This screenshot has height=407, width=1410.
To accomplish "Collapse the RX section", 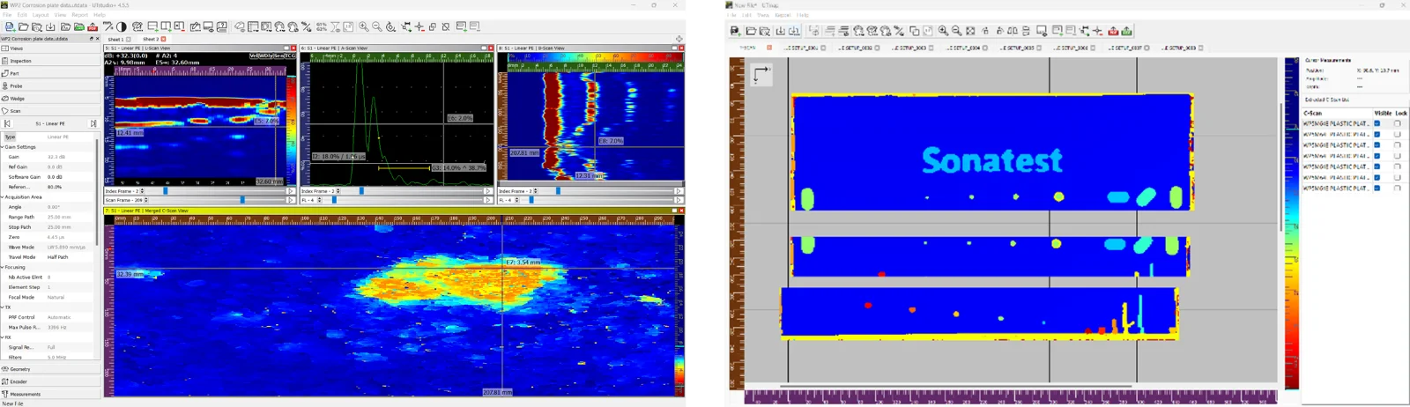I will coord(3,337).
